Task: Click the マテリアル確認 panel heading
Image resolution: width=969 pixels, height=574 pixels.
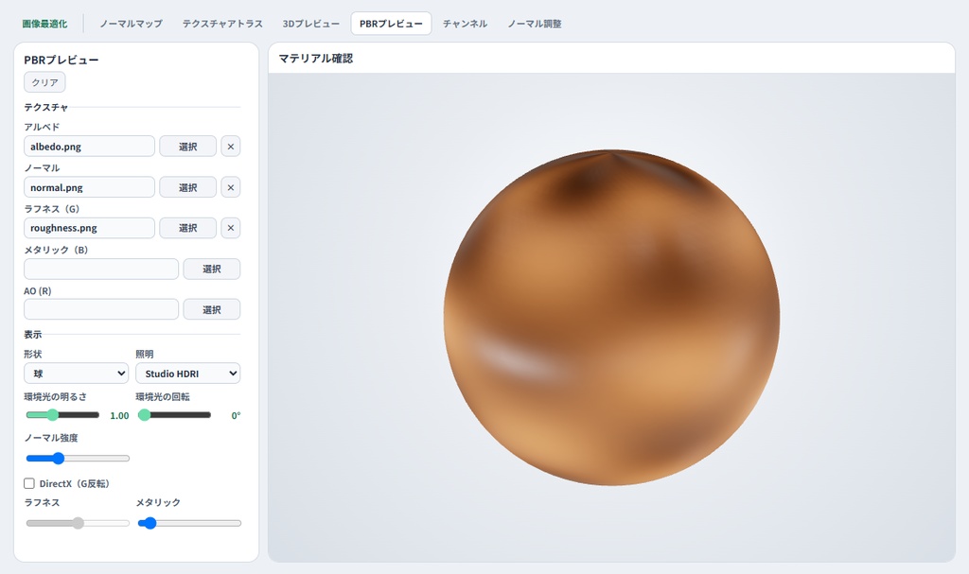Action: pyautogui.click(x=316, y=58)
